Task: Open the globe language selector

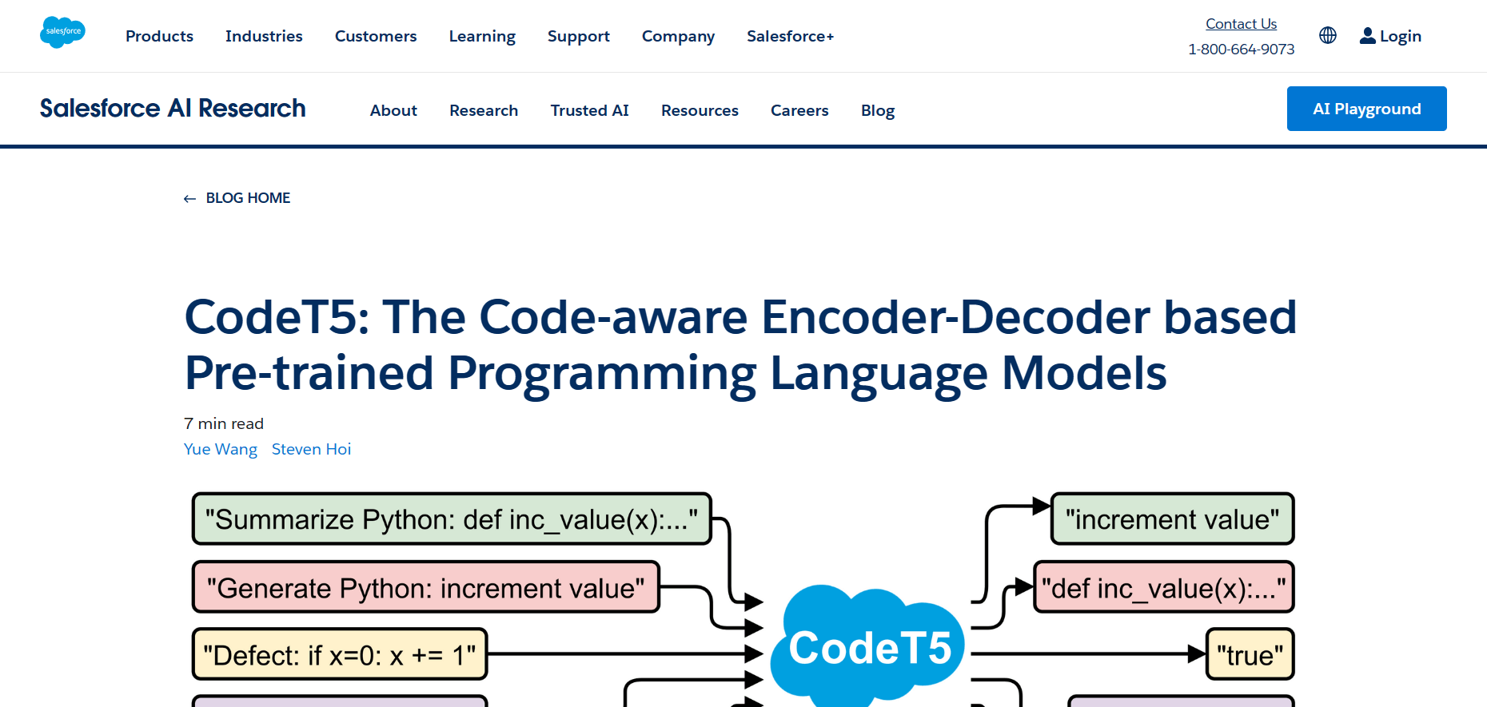Action: point(1328,35)
